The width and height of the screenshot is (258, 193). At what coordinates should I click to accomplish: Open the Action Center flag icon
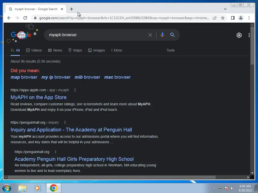(x=227, y=188)
